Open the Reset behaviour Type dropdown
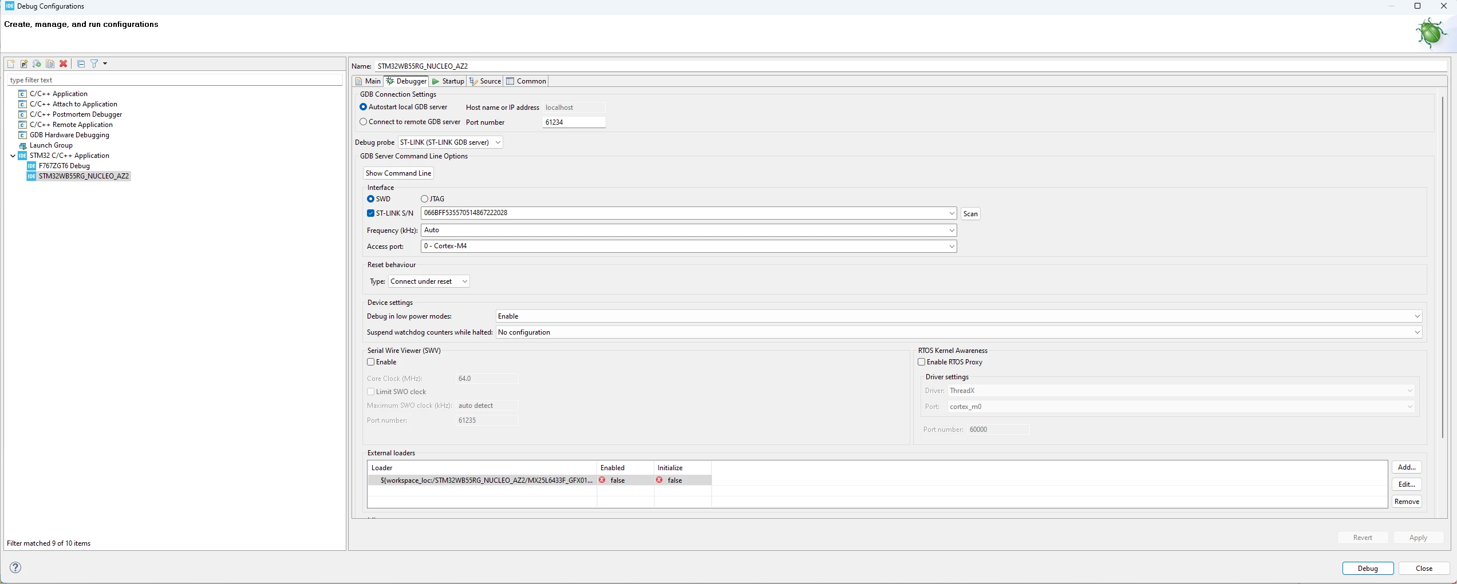The image size is (1457, 584). point(429,281)
